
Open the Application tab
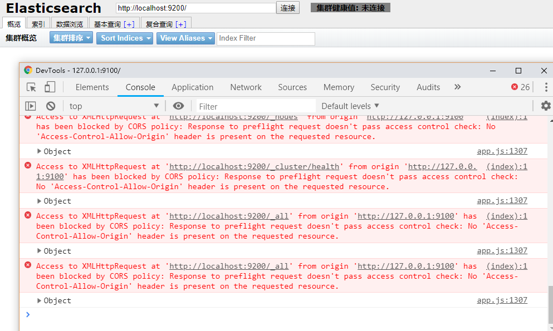[193, 87]
